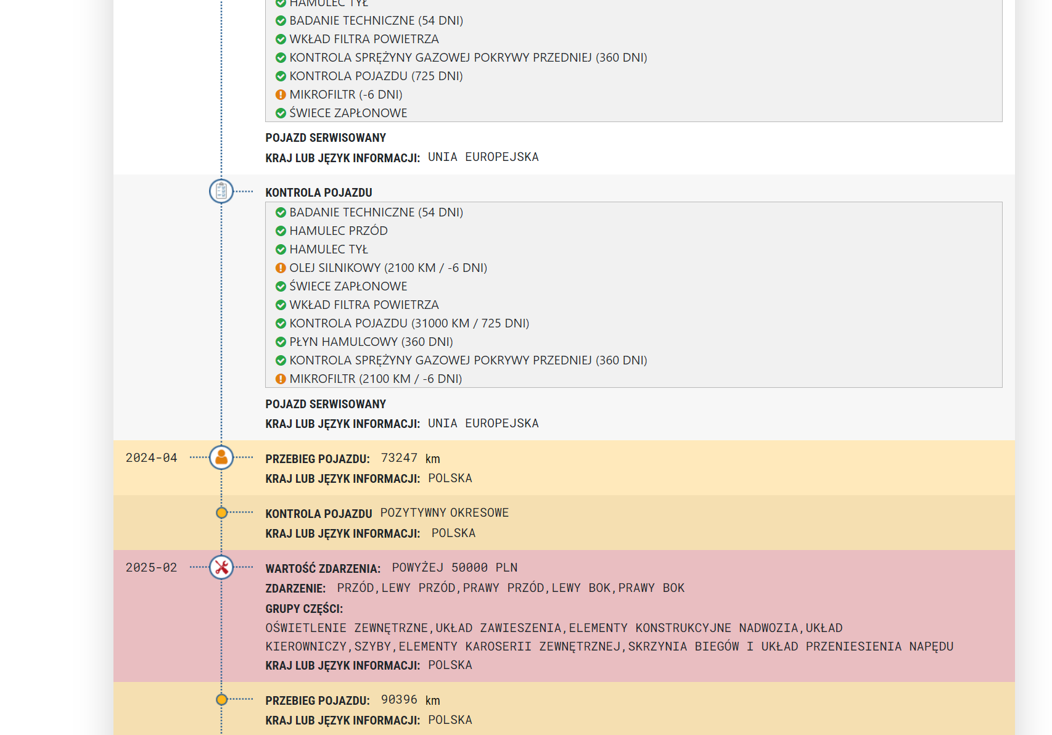Select the MIKROFILTR (-6 DNI) text
The image size is (1052, 735).
(346, 95)
